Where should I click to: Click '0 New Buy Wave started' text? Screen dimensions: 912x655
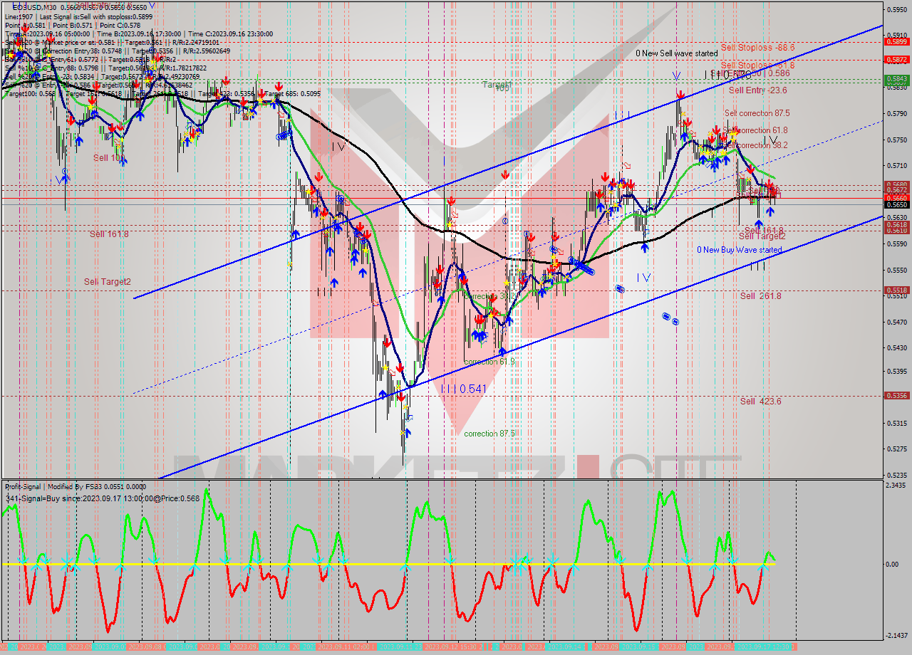coord(739,250)
